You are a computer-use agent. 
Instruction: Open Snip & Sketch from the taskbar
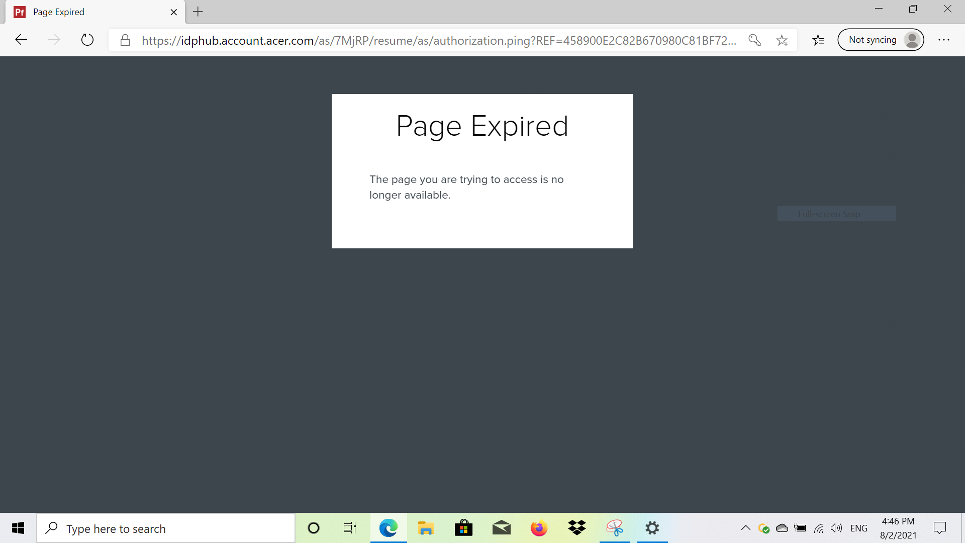[x=615, y=528]
